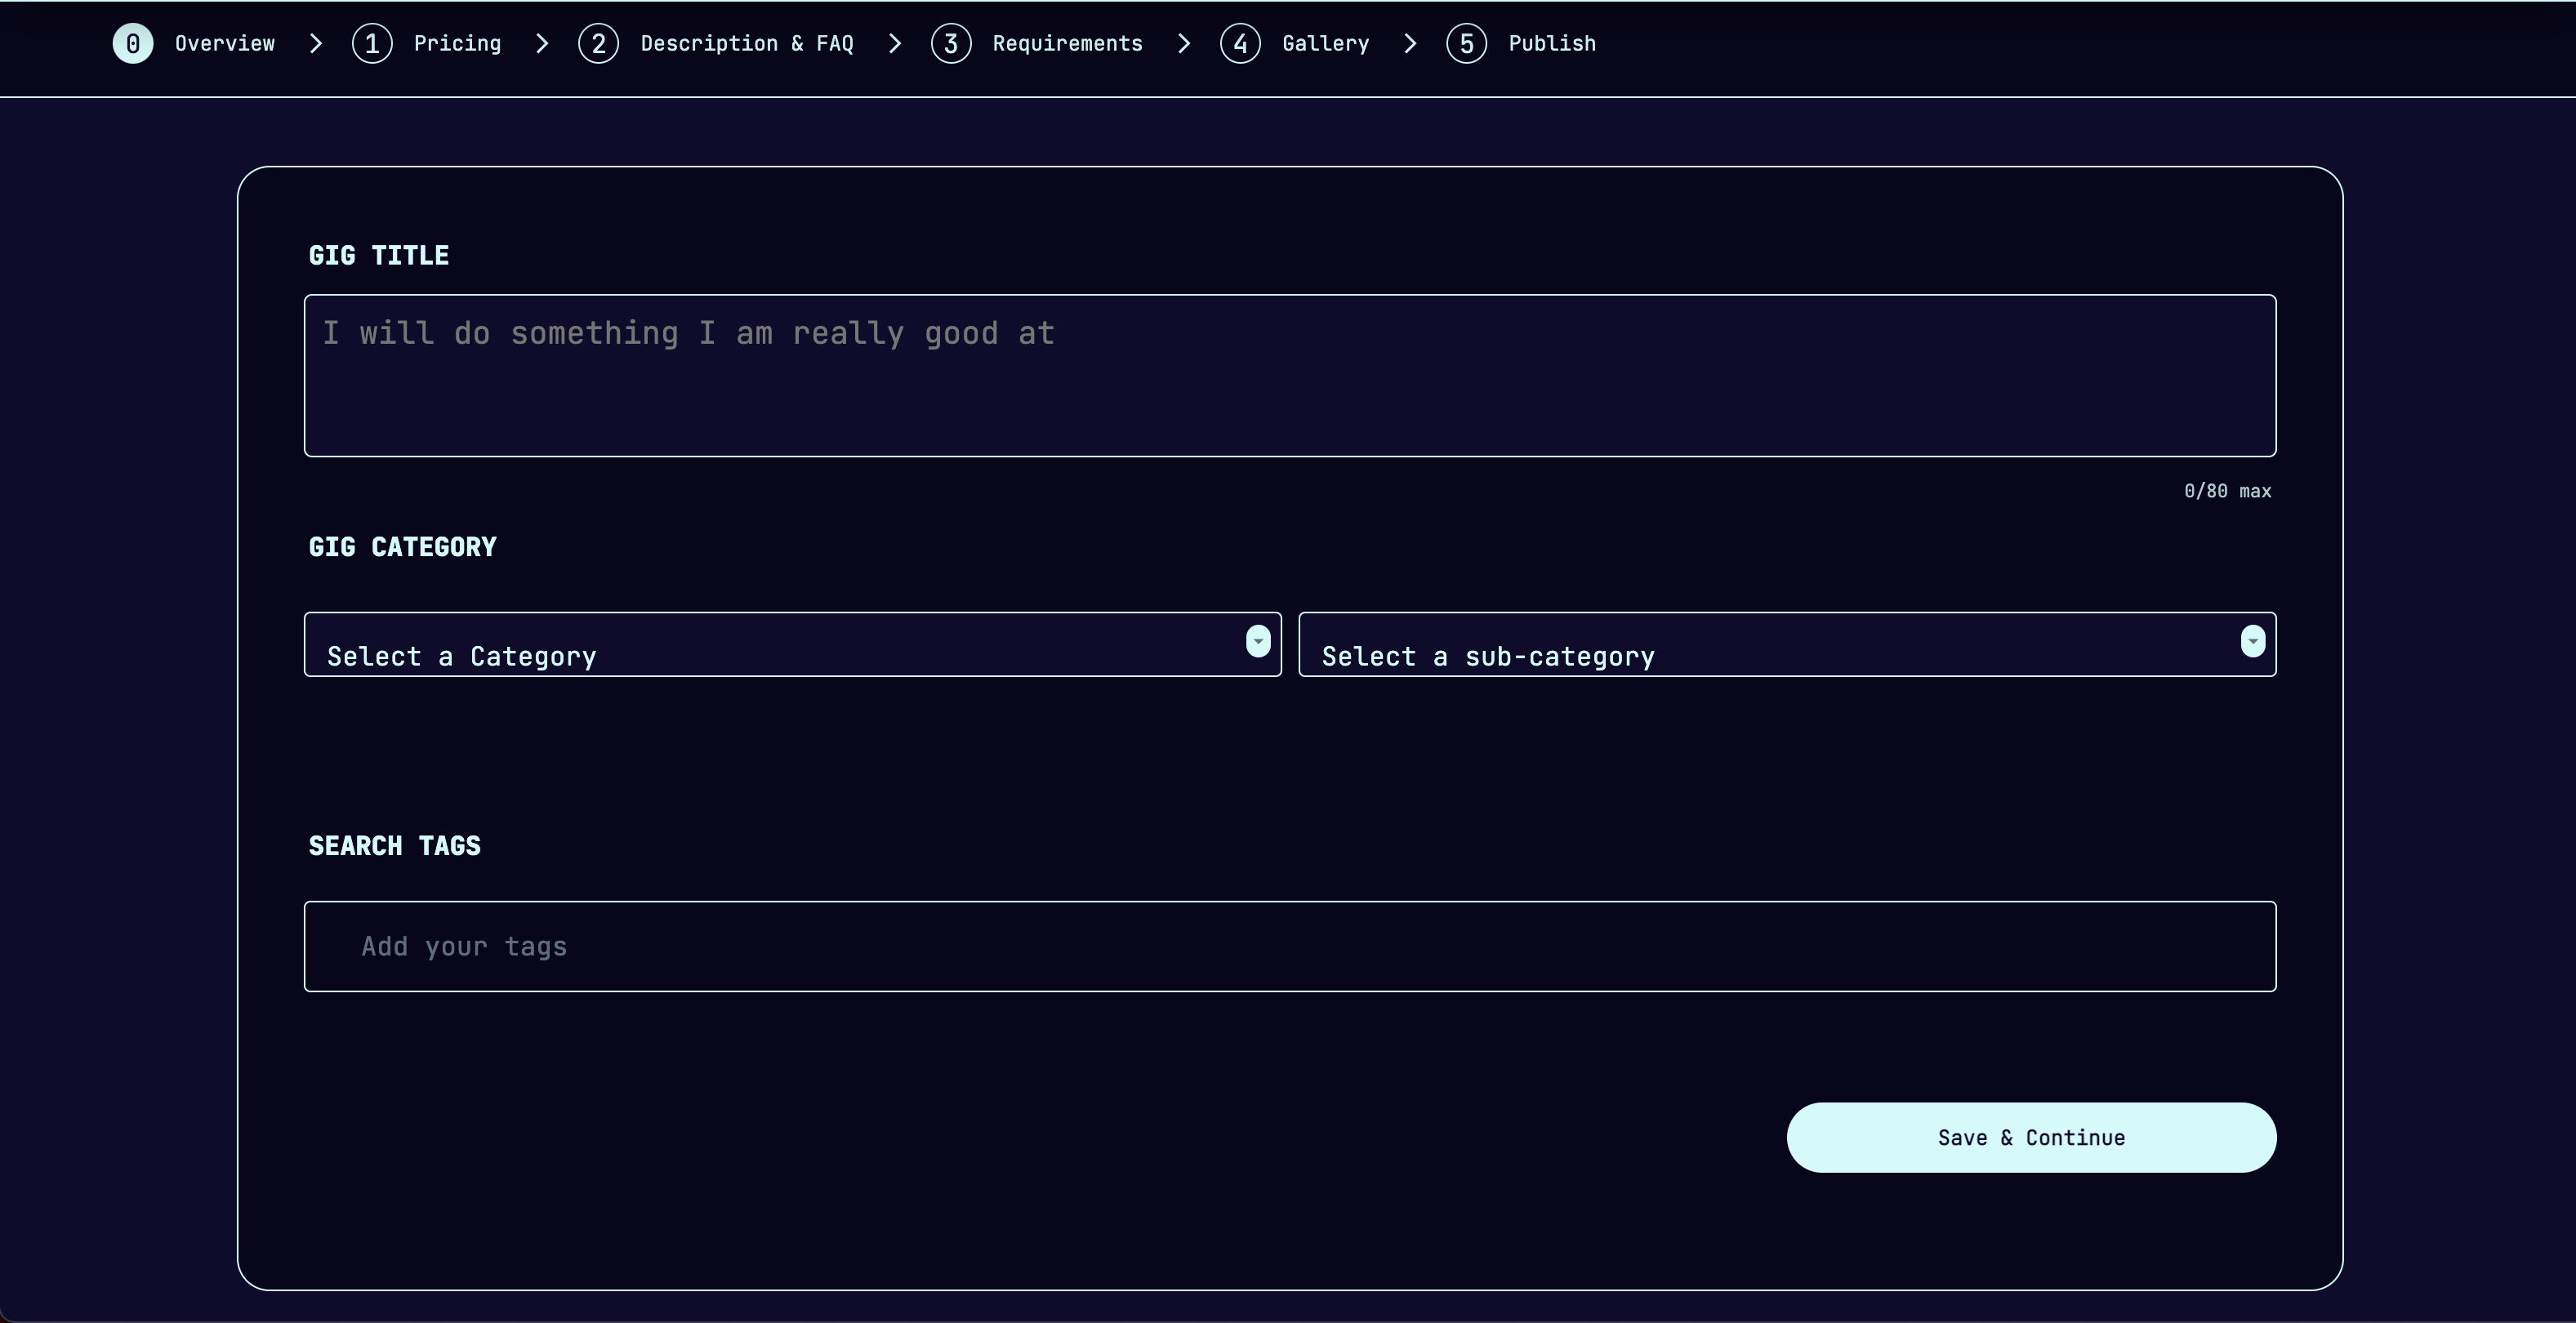Open the Gallery step

click(x=1325, y=44)
